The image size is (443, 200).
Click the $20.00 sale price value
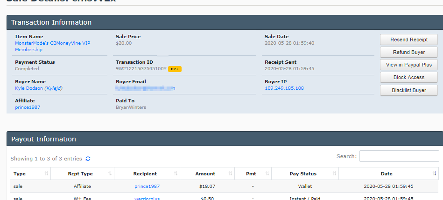pos(124,43)
